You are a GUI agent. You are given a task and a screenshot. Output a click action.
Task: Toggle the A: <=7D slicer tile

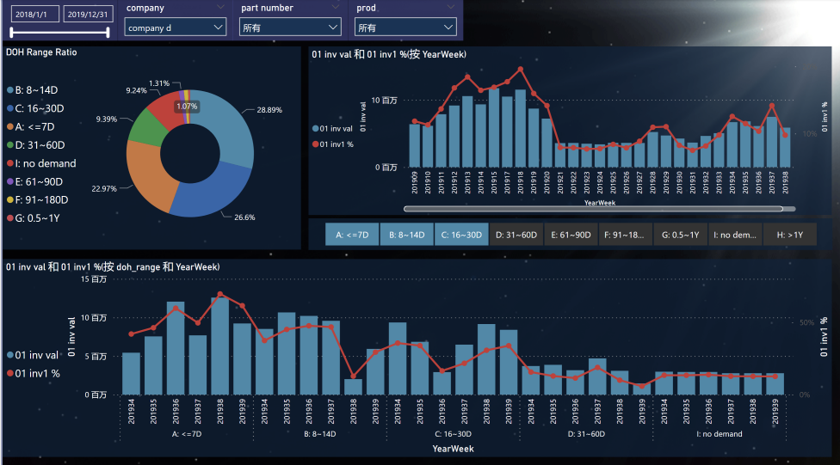352,235
